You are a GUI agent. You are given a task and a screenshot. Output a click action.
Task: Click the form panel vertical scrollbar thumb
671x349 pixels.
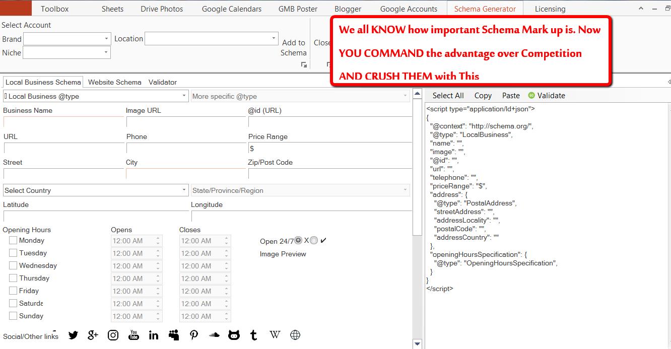pyautogui.click(x=417, y=166)
